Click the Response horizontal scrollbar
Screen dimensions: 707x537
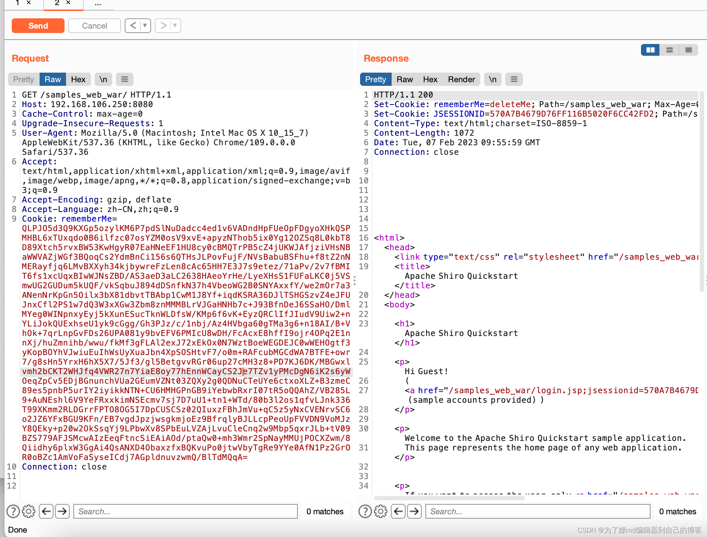coord(450,498)
